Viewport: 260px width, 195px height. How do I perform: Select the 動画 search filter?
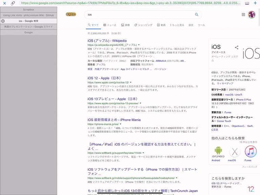click(x=161, y=25)
